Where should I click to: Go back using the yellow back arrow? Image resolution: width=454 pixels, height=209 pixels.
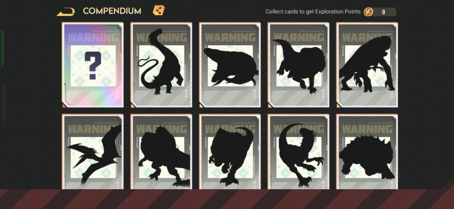tap(66, 12)
